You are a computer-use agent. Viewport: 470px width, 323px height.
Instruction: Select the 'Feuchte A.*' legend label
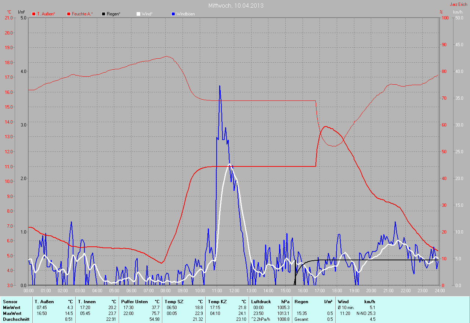[82, 14]
